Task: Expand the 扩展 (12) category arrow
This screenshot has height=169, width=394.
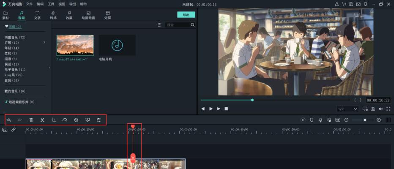Action: click(x=44, y=42)
